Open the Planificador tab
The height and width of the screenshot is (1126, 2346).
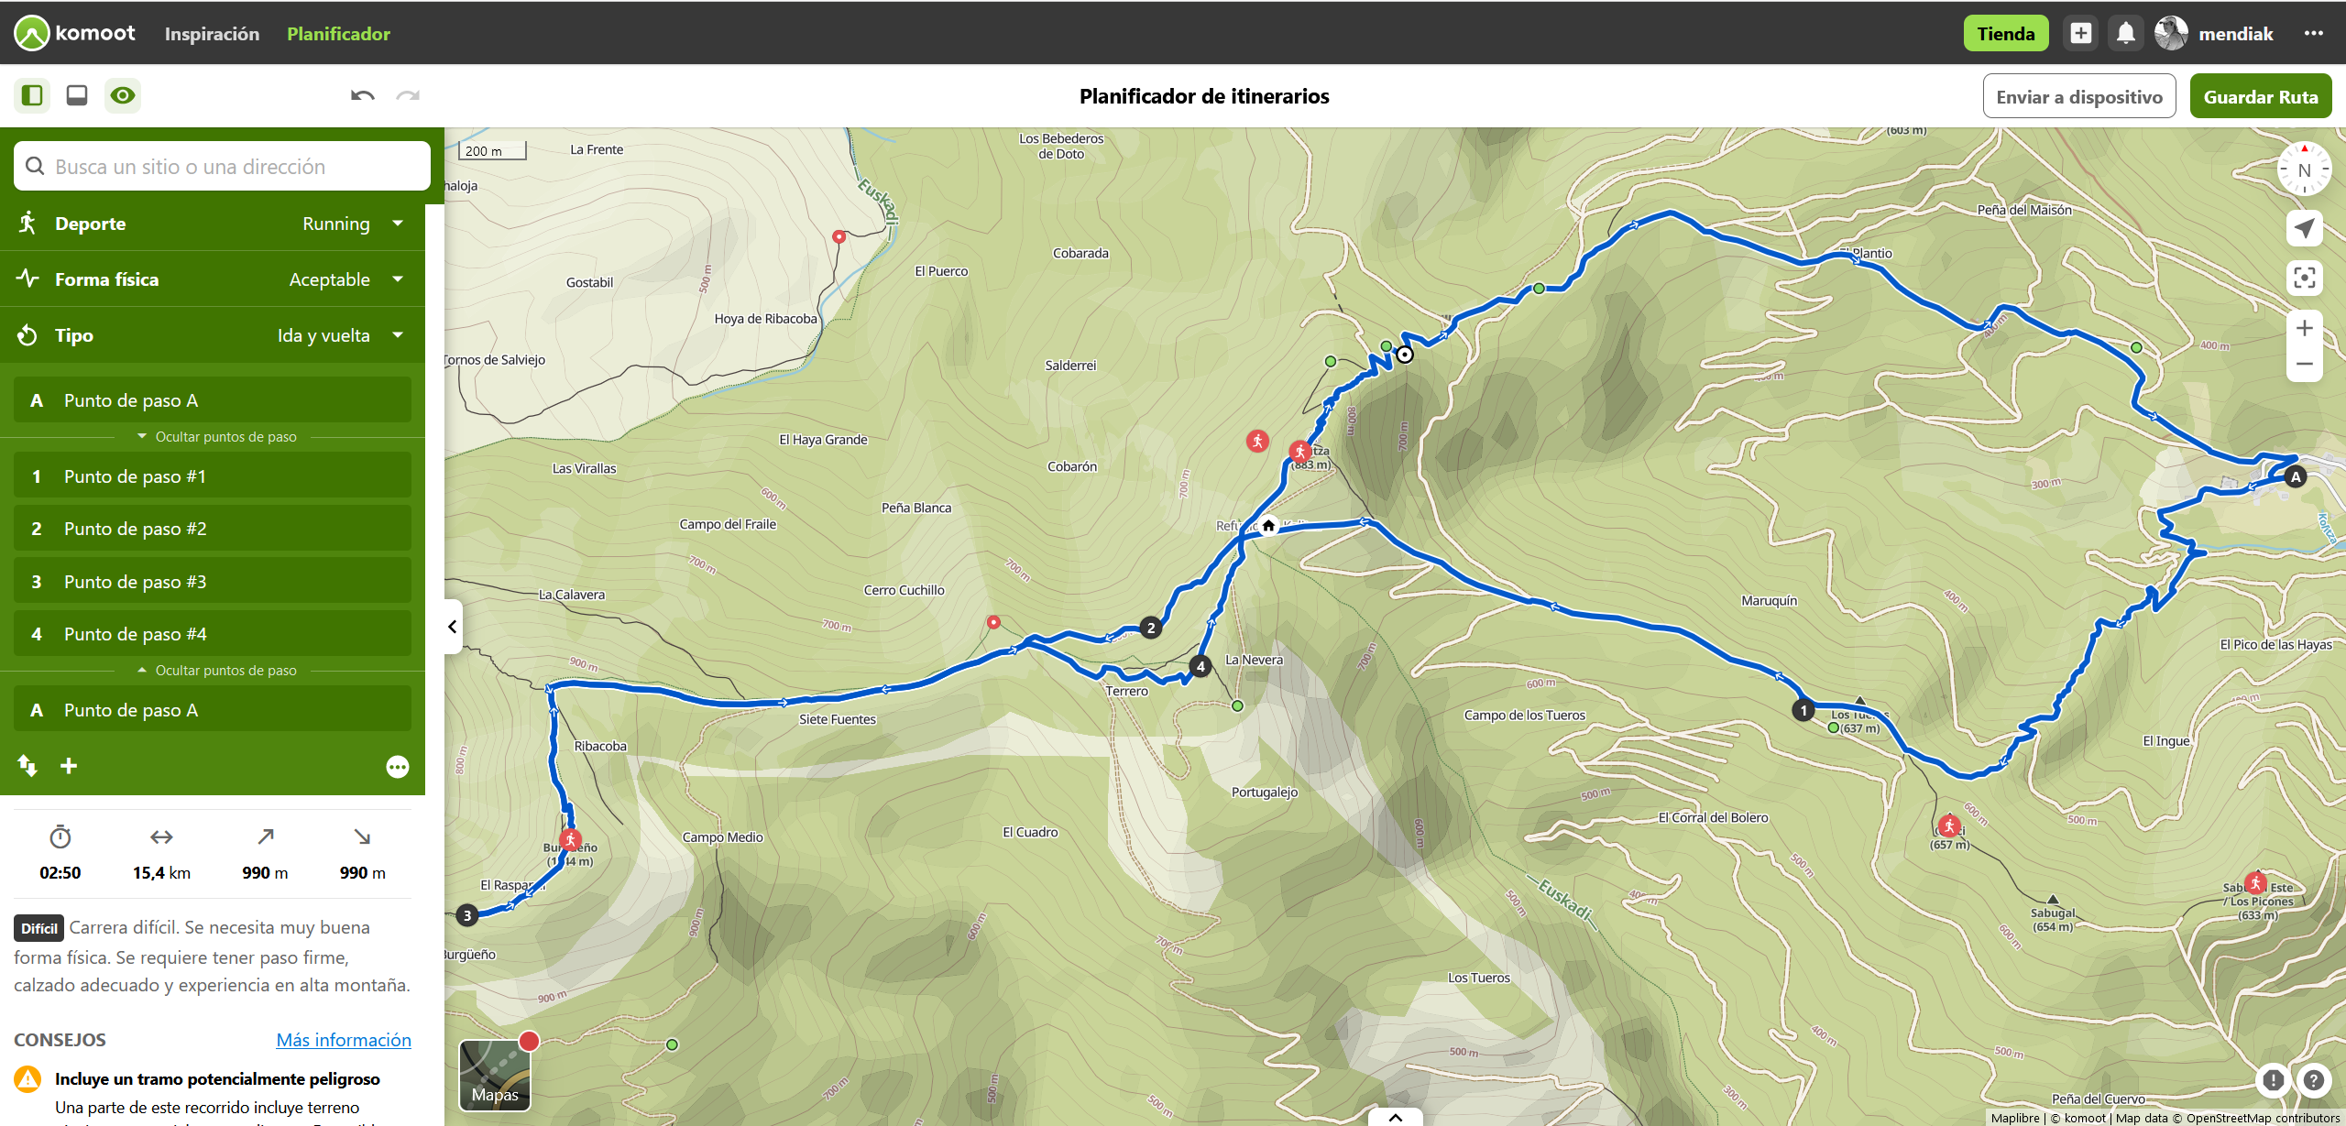pos(338,34)
